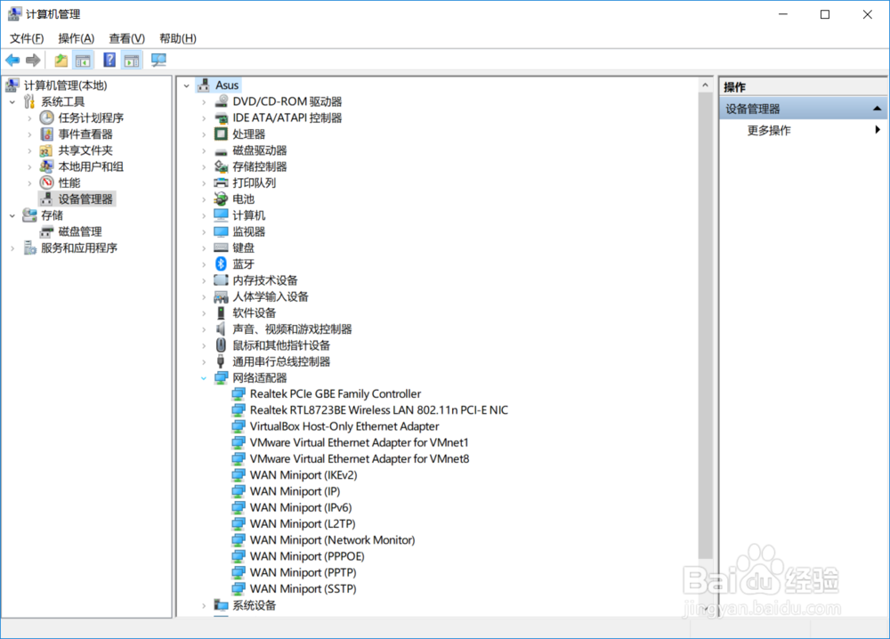Screen dimensions: 890x639
Task: Expand the 服务和应用程序 node
Action: (x=12, y=248)
